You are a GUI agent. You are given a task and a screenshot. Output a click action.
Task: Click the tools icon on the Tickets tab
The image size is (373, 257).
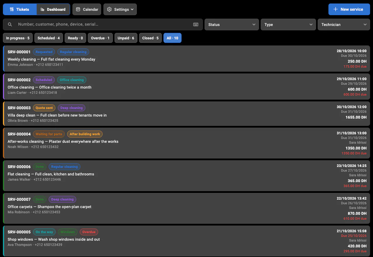point(12,9)
